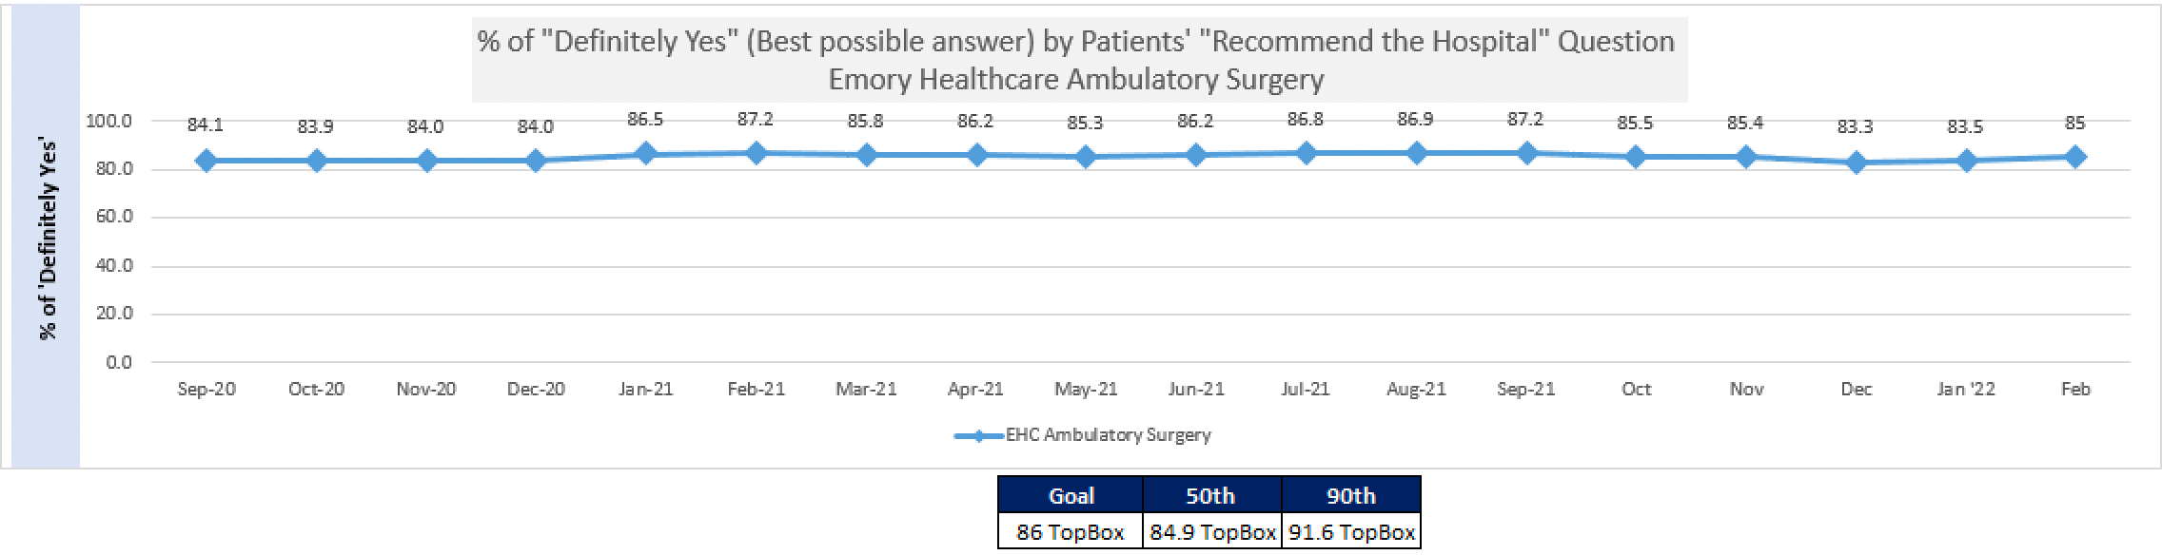Select the 86.5 data label above Jan-21
Image resolution: width=2162 pixels, height=555 pixels.
(x=646, y=120)
